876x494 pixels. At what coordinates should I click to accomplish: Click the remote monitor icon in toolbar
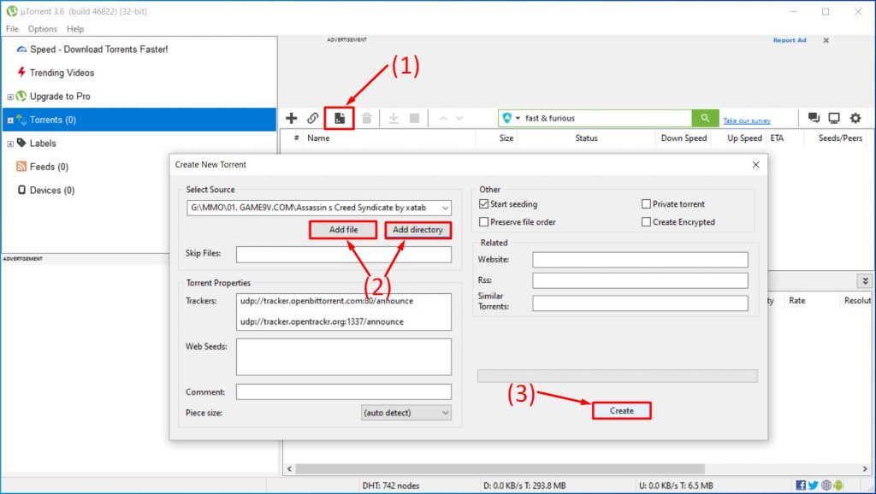point(834,118)
